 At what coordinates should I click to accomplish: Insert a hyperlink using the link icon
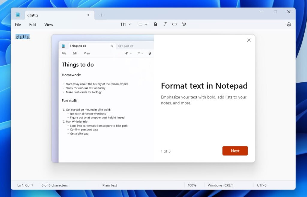(x=174, y=24)
